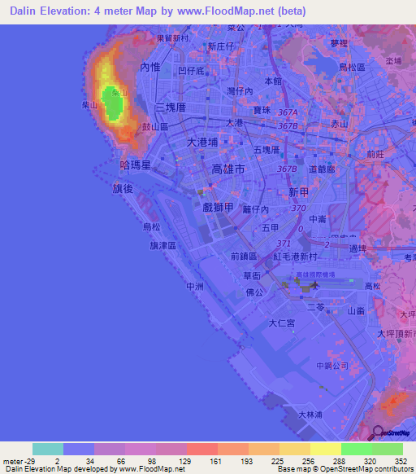
Task: Click the 果貿新村 place label
Action: coord(172,38)
